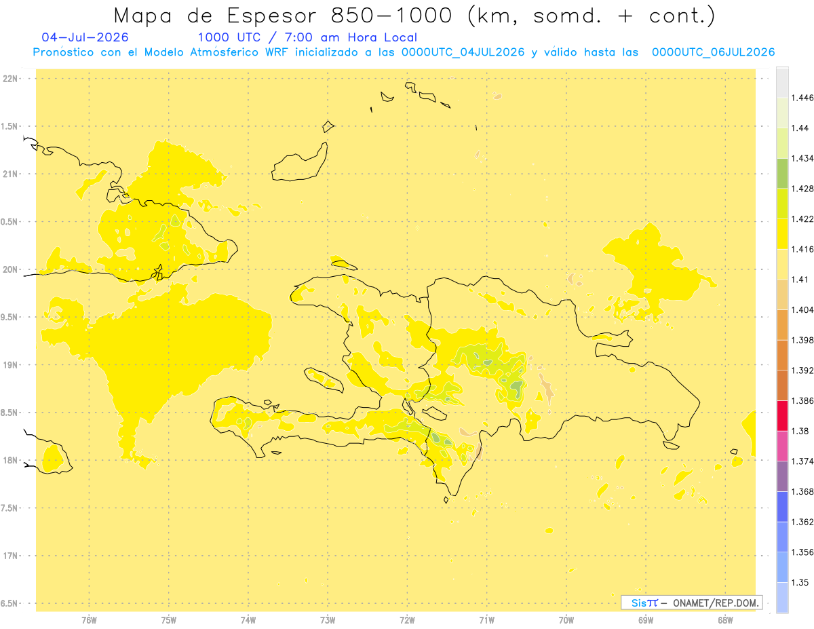
Task: Click the '70W' longitude label
Action: 566,620
